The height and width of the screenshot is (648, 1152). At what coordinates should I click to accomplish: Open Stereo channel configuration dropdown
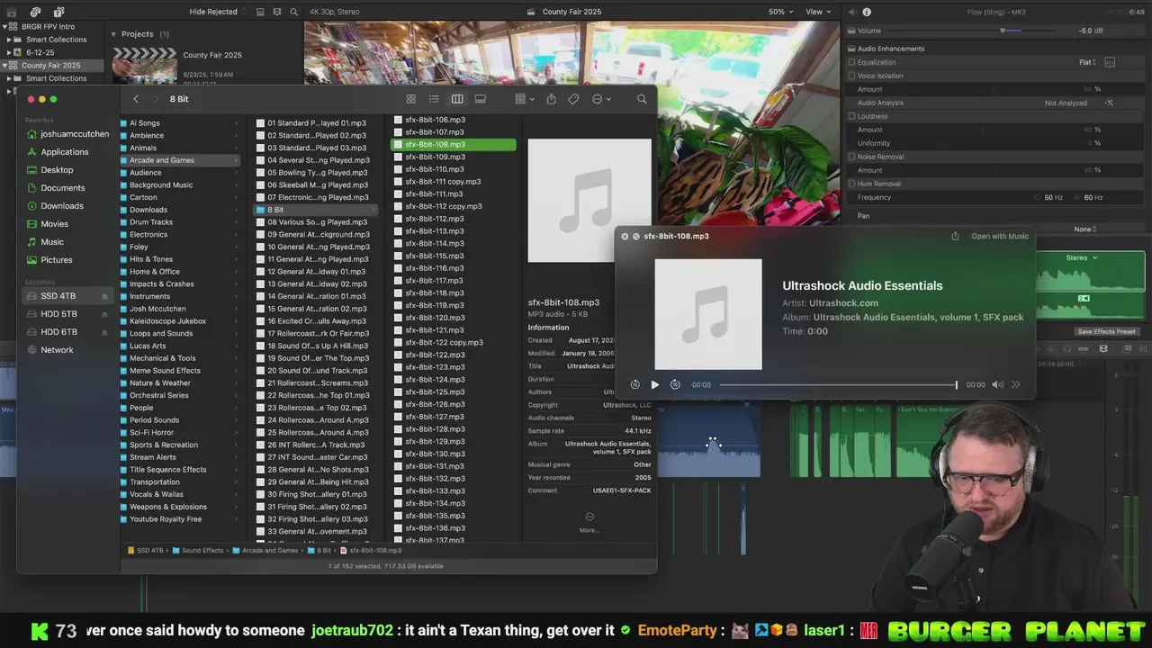[1082, 258]
